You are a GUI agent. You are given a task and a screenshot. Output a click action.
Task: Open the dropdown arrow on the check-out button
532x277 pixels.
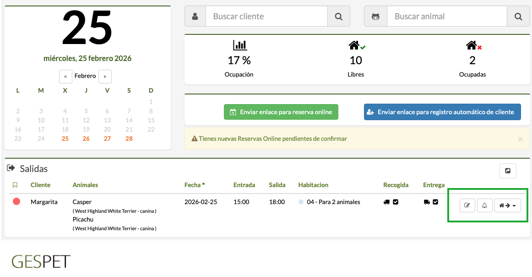[514, 205]
